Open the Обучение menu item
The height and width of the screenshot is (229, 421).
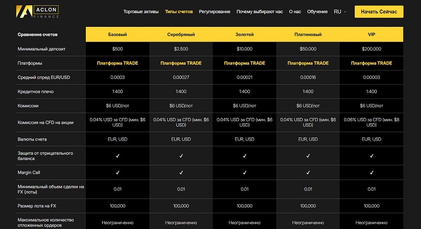click(x=317, y=12)
